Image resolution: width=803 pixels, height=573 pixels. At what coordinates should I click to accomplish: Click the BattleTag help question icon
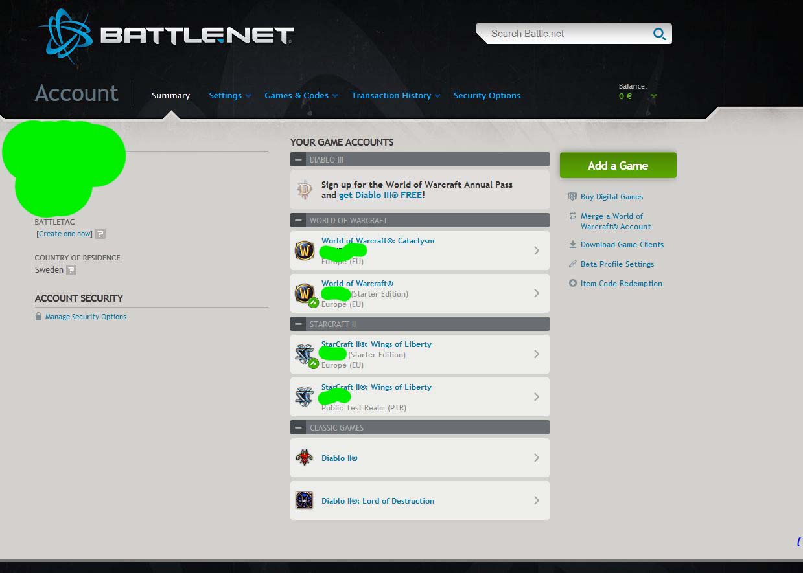(100, 234)
